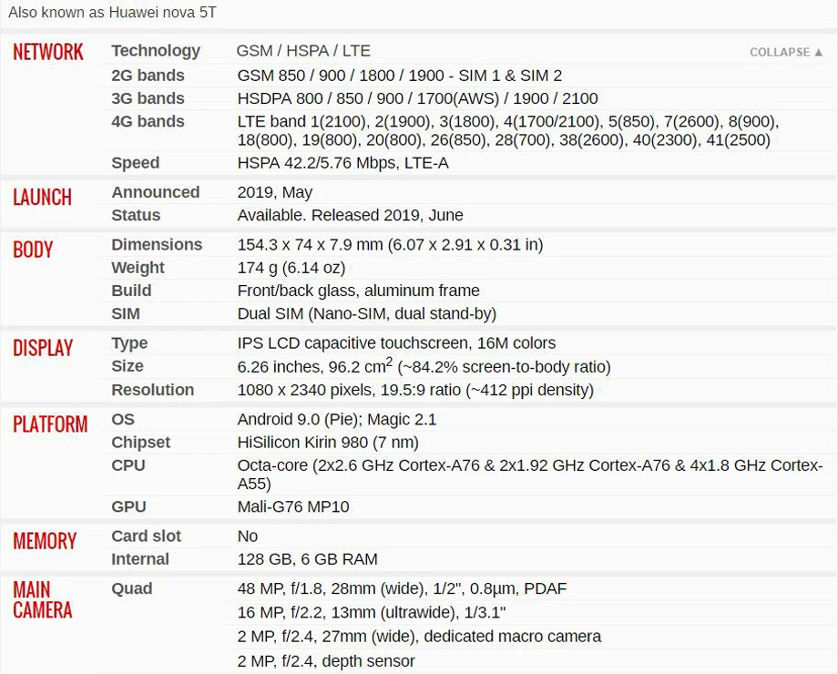Click the CPU label
Screen dimensions: 838x674
[x=128, y=465]
